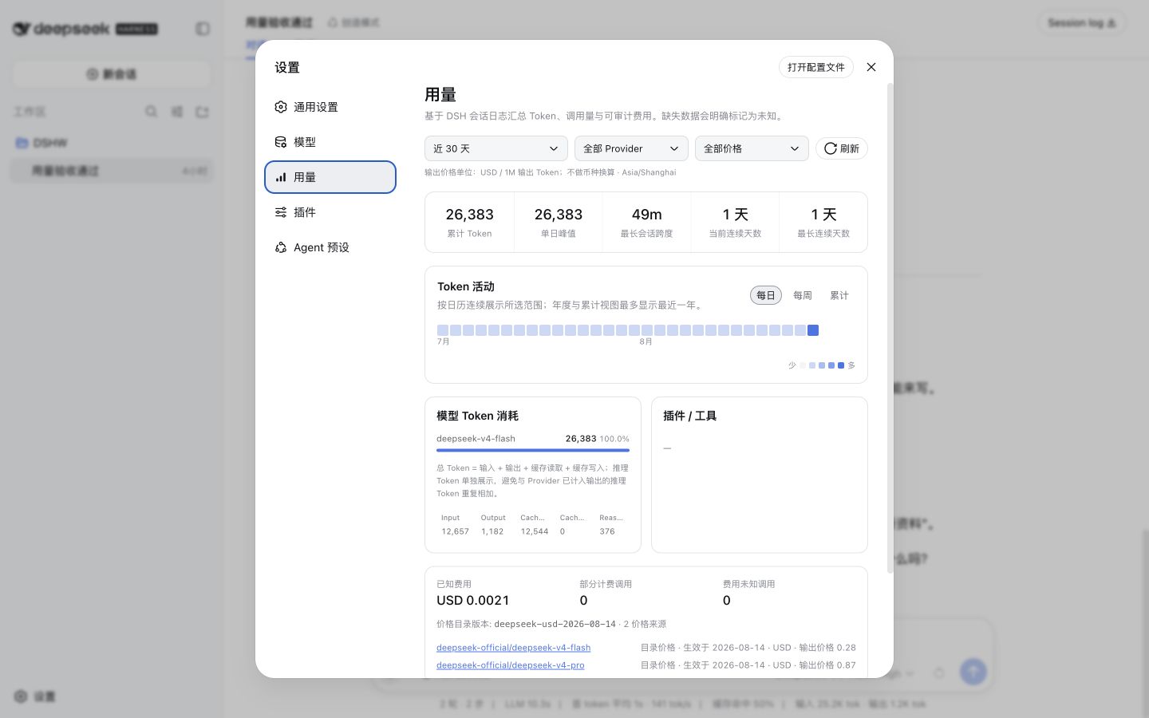Click the 插件 sliders icon
Screen dimensions: 1149x718
point(281,212)
